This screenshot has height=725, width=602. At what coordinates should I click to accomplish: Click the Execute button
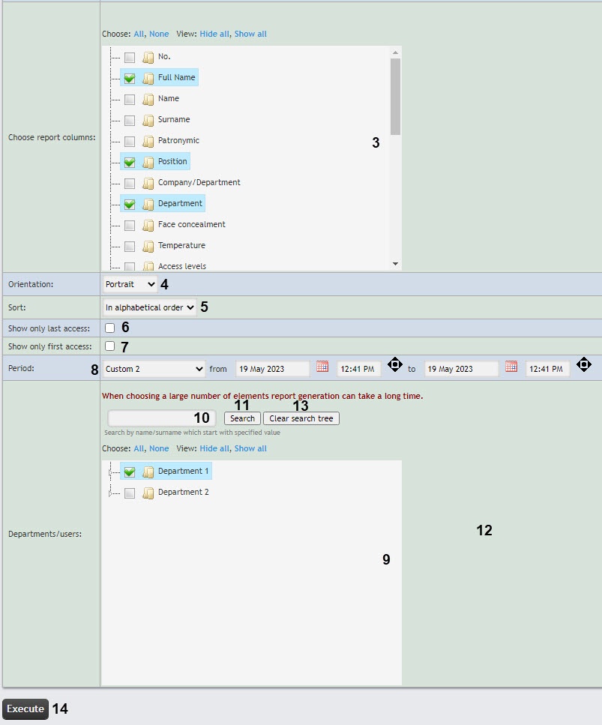click(x=25, y=709)
